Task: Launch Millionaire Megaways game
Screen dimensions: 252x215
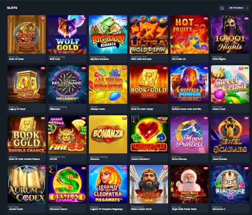Action: point(67,84)
